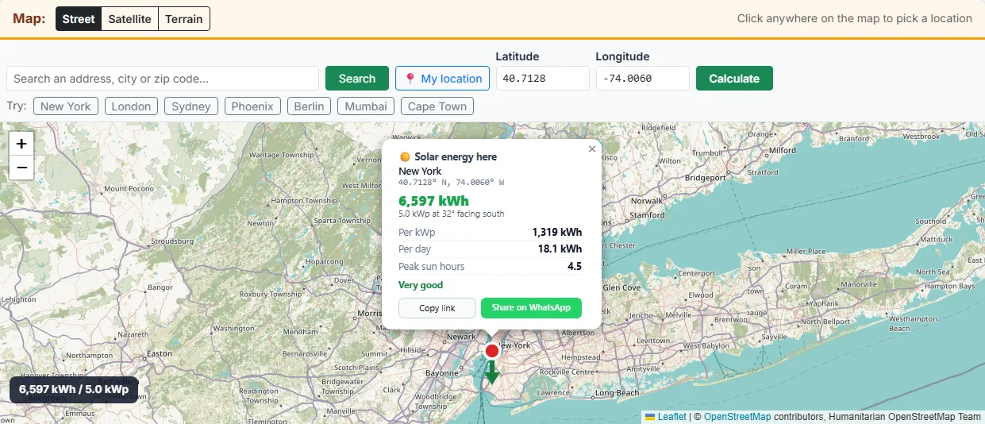Copy link from the popup
The height and width of the screenshot is (424, 985).
click(437, 308)
